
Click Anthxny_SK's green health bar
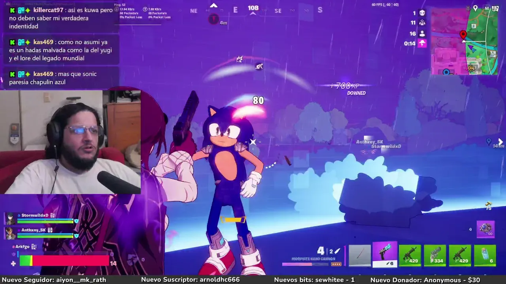click(x=45, y=237)
